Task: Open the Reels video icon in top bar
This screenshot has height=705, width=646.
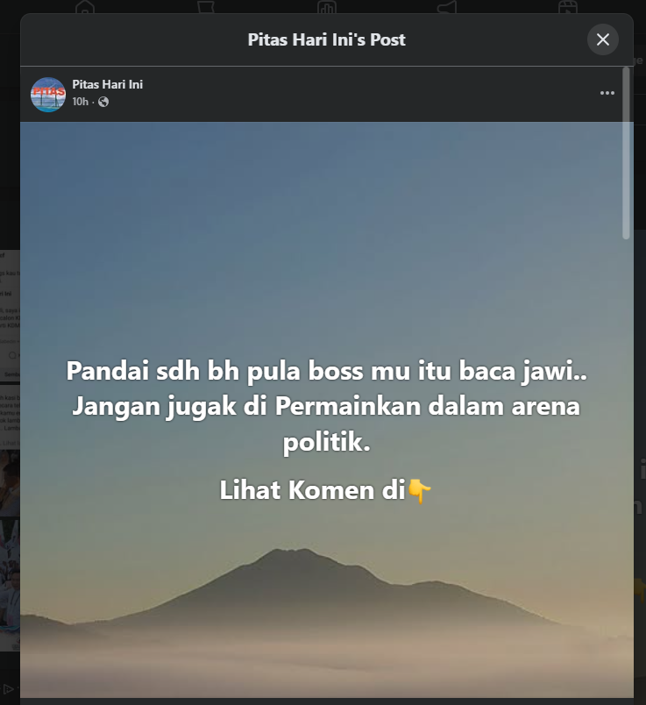Action: pos(568,7)
